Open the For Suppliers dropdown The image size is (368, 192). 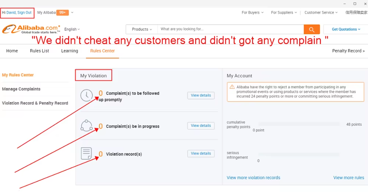coord(284,13)
